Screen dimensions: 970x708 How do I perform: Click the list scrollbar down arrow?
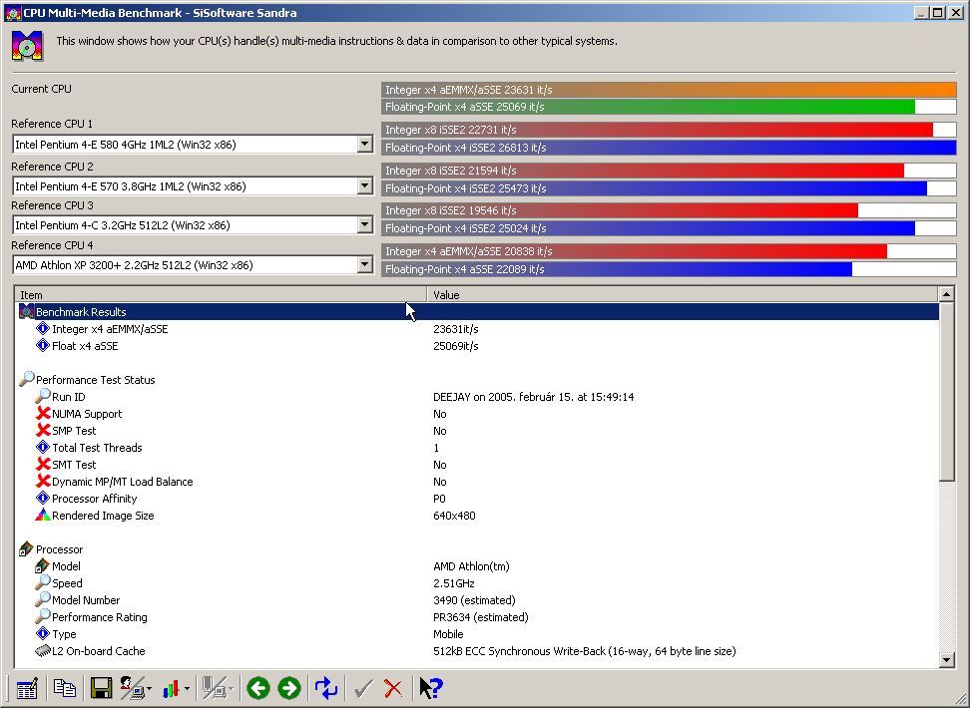[946, 660]
